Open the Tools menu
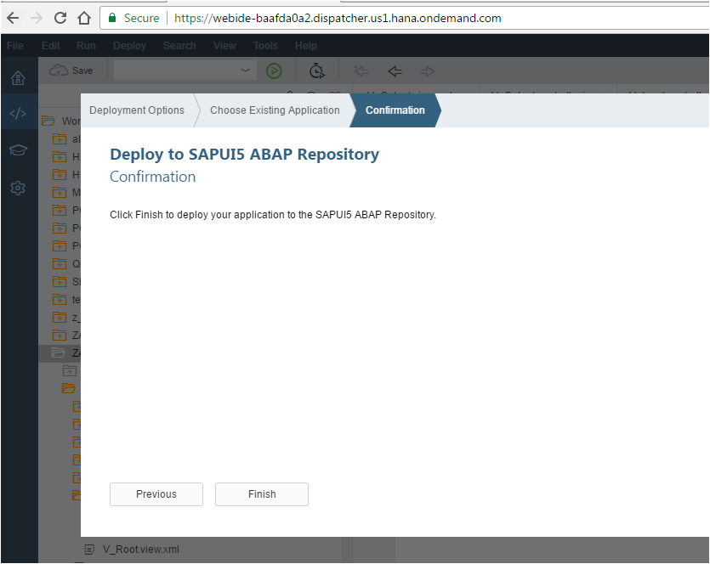Screen dimensions: 710x564 (x=265, y=46)
